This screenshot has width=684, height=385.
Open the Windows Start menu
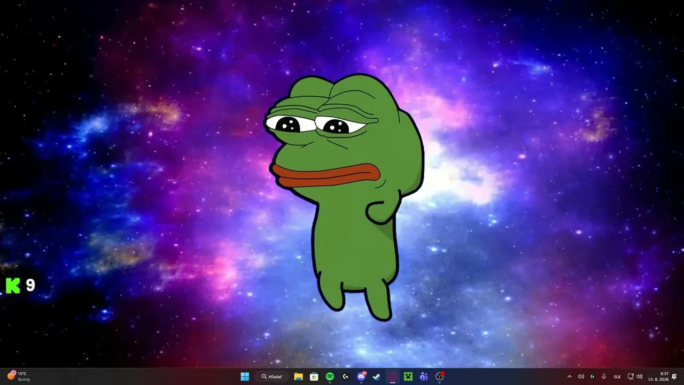tap(245, 376)
